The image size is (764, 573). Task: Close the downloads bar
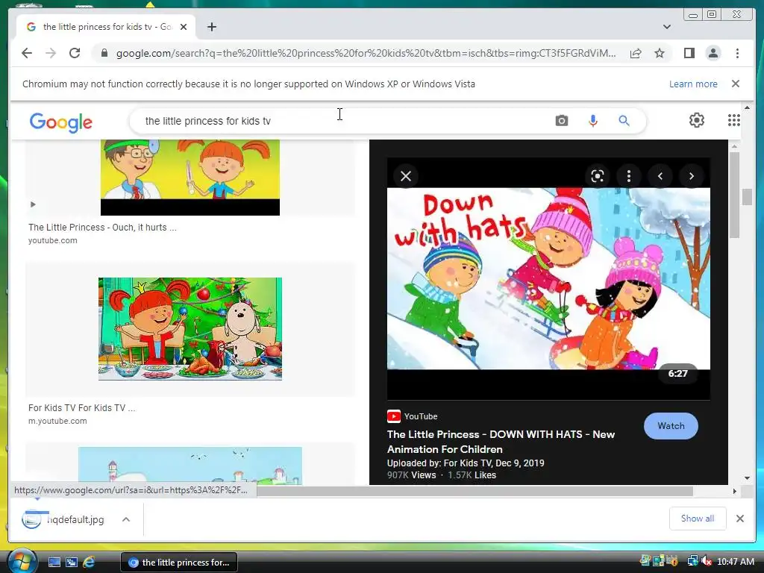[x=740, y=519]
